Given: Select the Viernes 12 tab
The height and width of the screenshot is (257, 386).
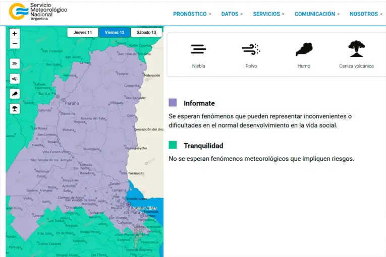Looking at the screenshot, I should (x=115, y=32).
